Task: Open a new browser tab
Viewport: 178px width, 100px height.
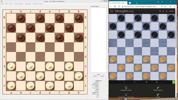Action: (130, 3)
